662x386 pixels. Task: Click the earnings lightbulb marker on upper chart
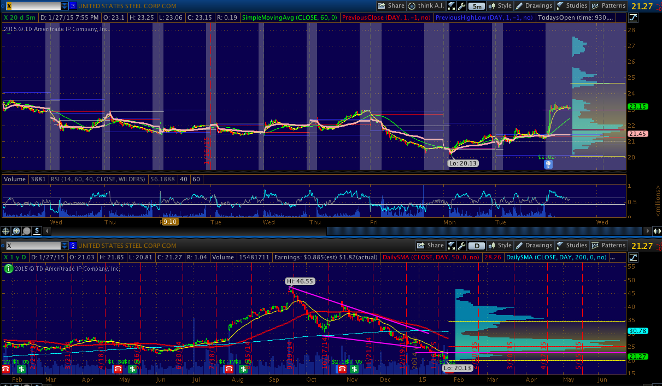[548, 164]
